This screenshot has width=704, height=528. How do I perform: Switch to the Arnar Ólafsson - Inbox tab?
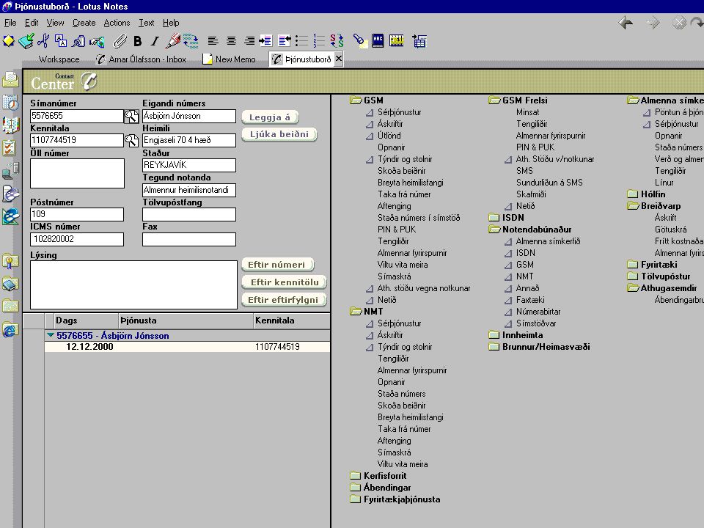[141, 59]
